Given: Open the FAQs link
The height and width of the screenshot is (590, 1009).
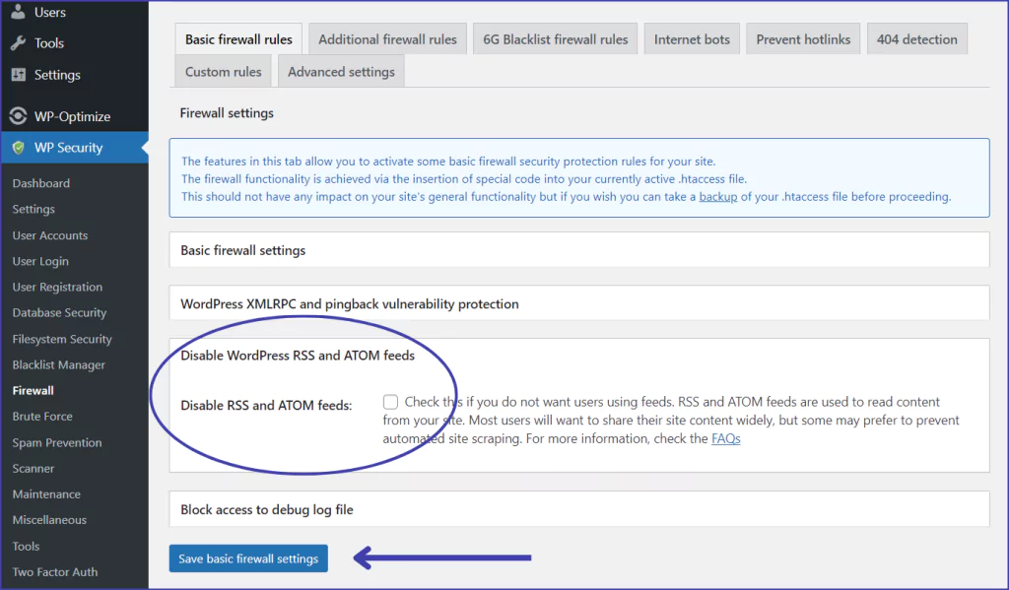Looking at the screenshot, I should (725, 439).
